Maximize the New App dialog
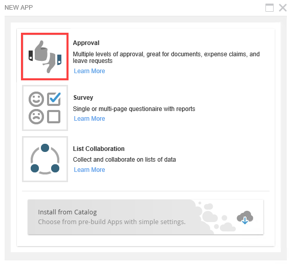This screenshot has height=264, width=291. click(x=270, y=8)
